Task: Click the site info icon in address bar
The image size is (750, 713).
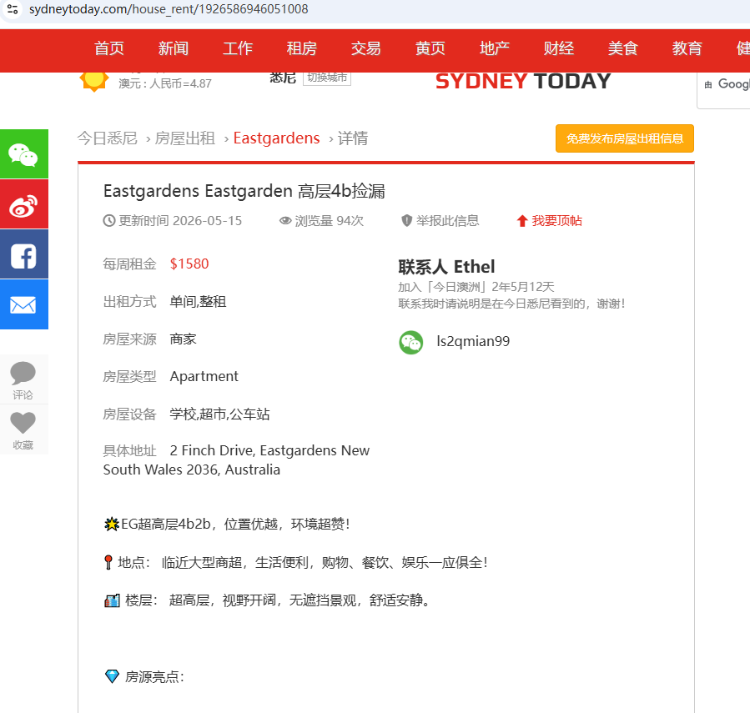Action: [13, 9]
